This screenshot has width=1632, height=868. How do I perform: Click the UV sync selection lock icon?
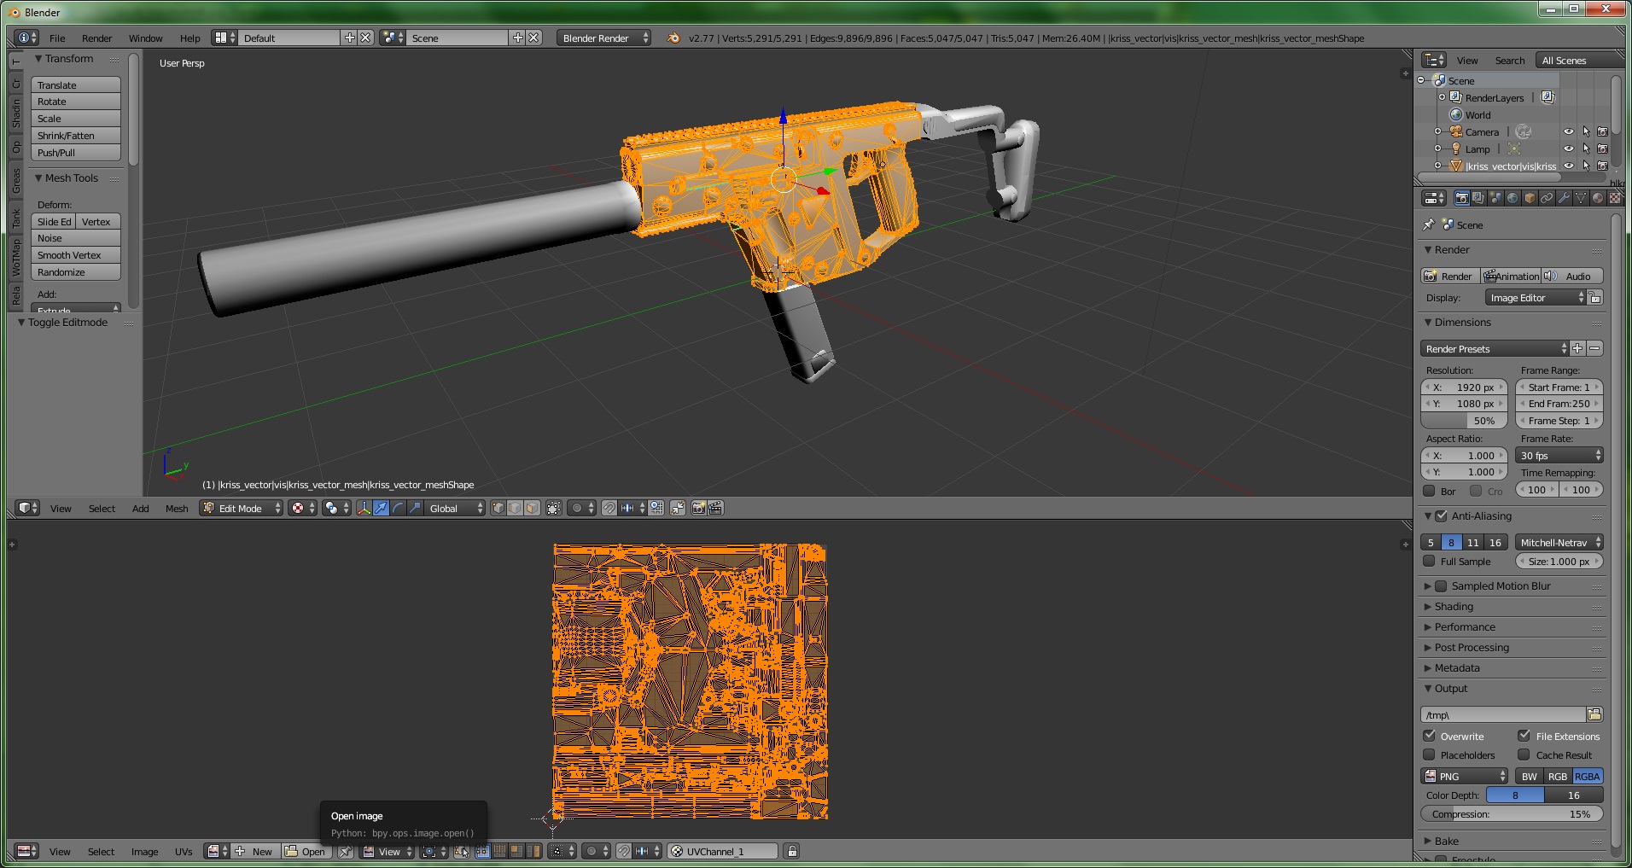coord(792,852)
